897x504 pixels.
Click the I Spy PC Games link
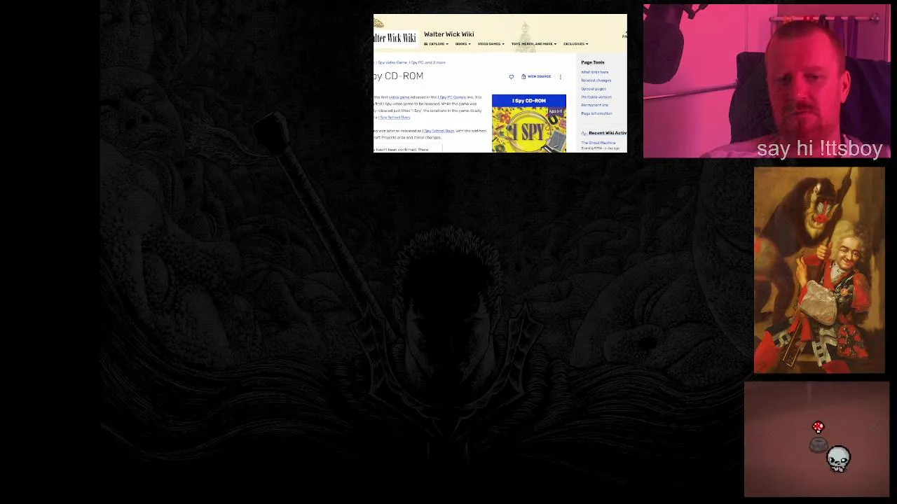tap(452, 97)
